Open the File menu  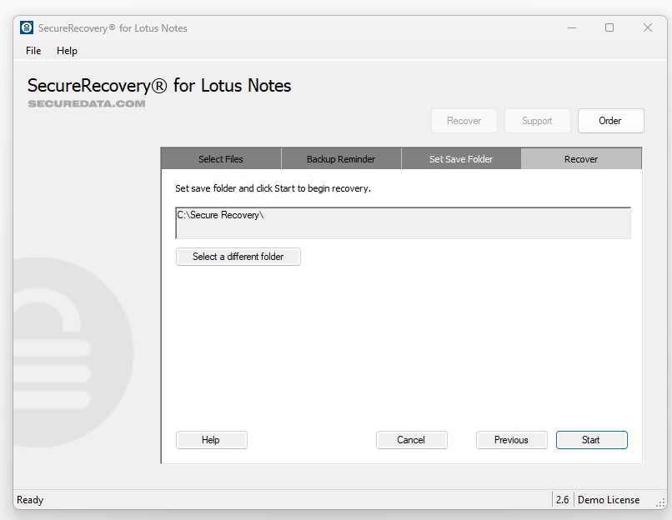[33, 50]
